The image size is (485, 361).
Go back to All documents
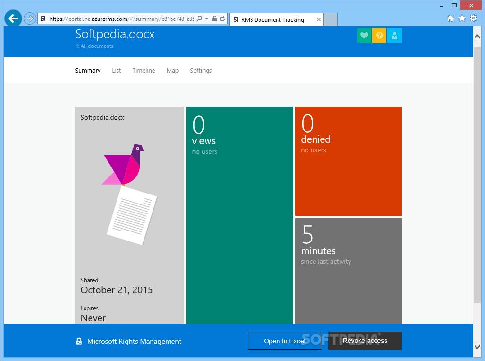point(94,46)
